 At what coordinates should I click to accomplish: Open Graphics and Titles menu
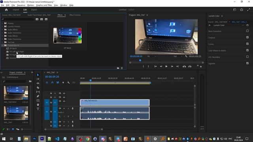coord(44,5)
